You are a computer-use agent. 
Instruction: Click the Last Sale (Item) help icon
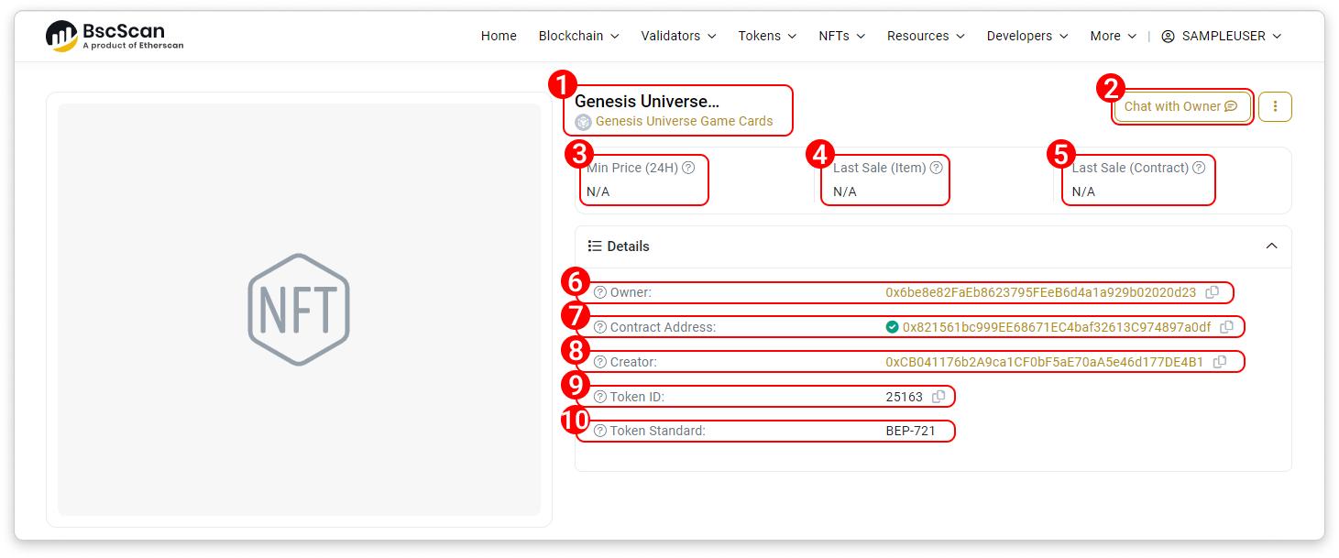[936, 169]
